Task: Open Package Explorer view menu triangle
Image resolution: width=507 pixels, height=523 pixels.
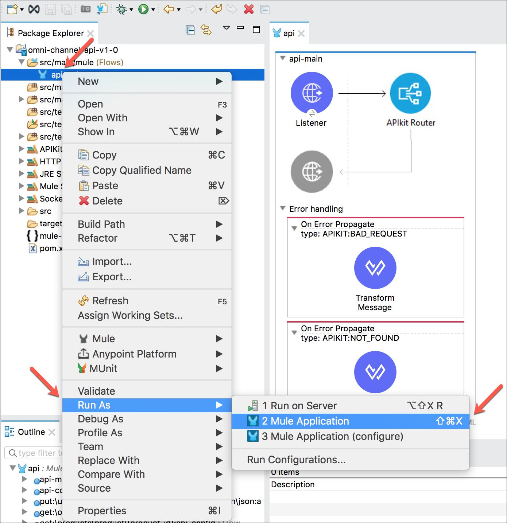Action: point(227,28)
